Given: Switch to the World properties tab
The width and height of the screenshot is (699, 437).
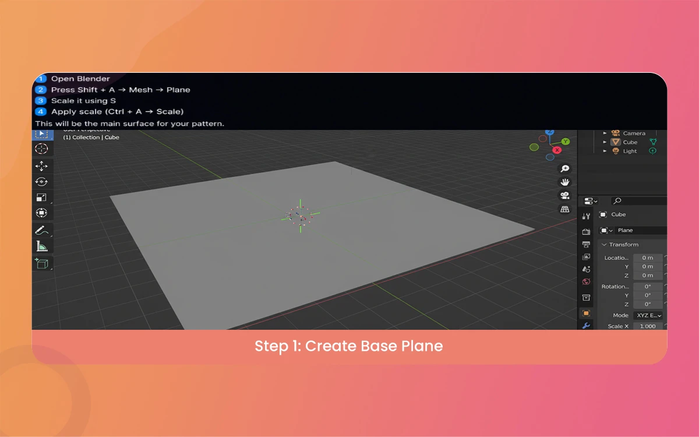Looking at the screenshot, I should (586, 282).
